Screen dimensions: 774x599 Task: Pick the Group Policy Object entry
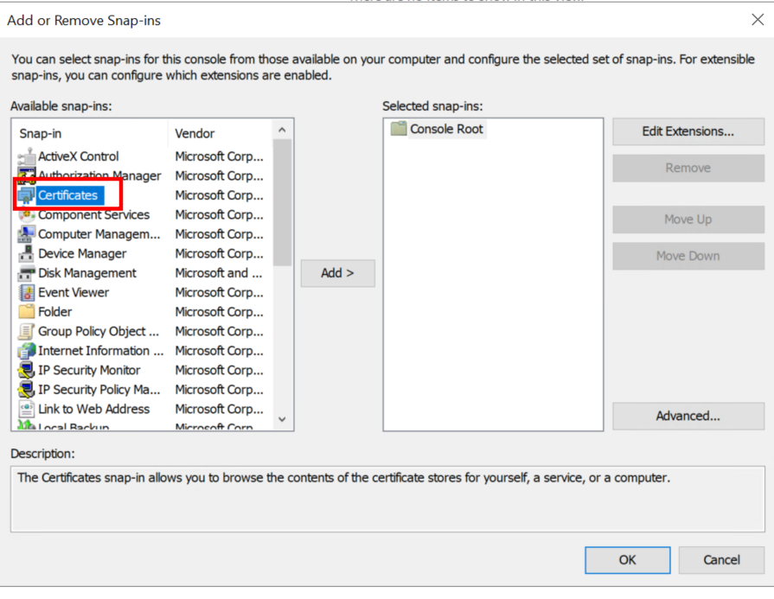98,332
